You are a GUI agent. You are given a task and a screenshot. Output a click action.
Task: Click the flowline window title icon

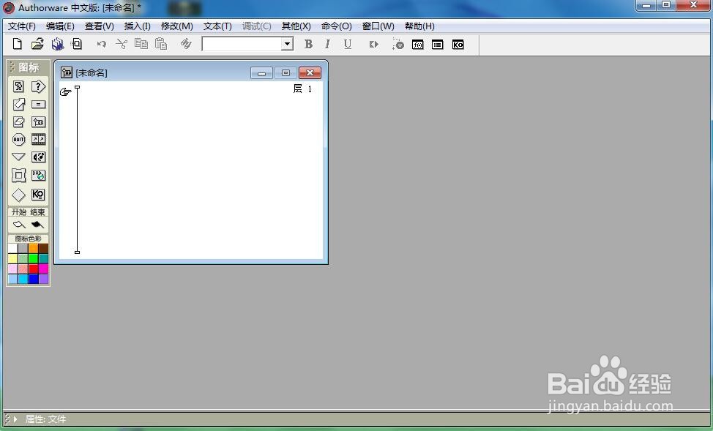point(67,72)
